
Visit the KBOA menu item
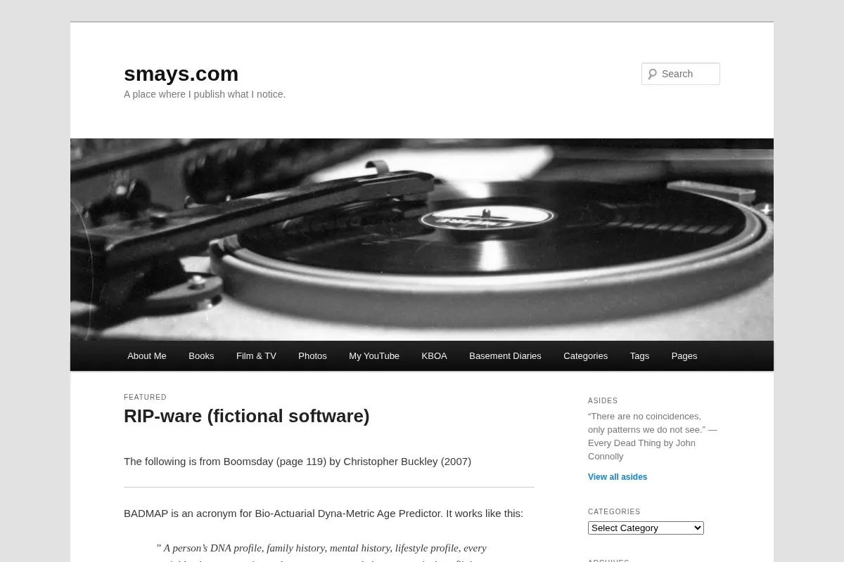click(x=434, y=356)
